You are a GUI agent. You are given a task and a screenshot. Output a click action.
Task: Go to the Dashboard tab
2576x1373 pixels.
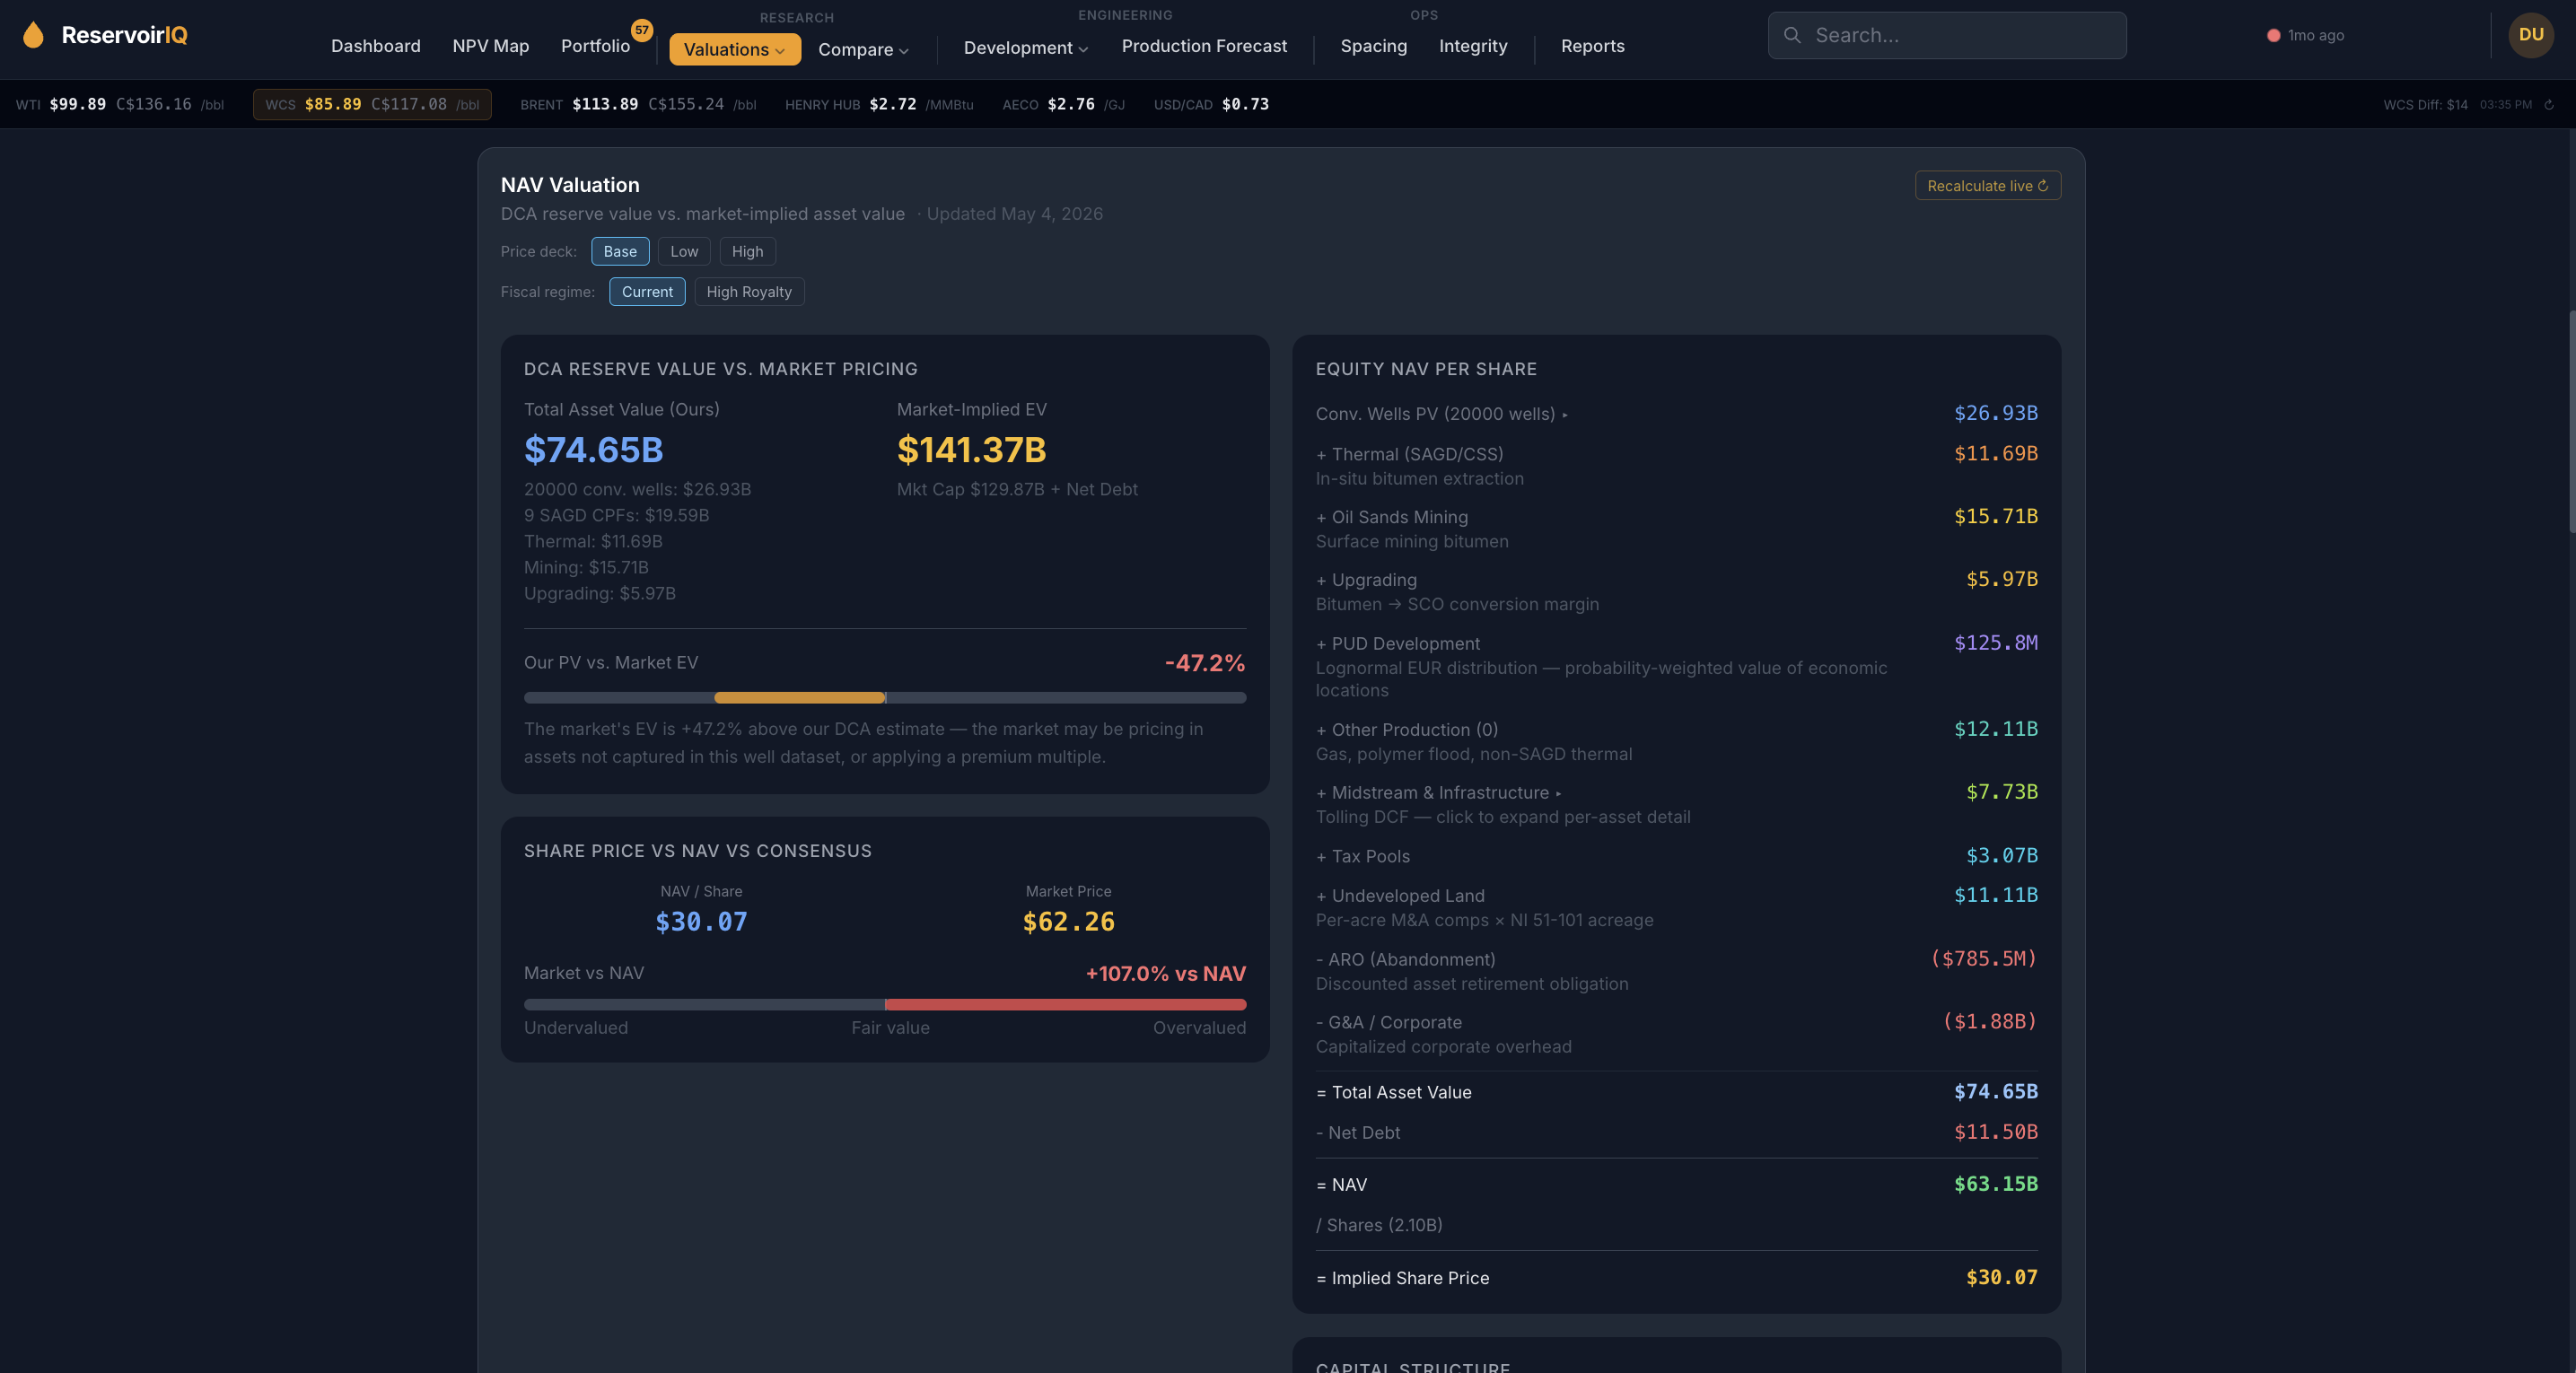click(x=376, y=46)
